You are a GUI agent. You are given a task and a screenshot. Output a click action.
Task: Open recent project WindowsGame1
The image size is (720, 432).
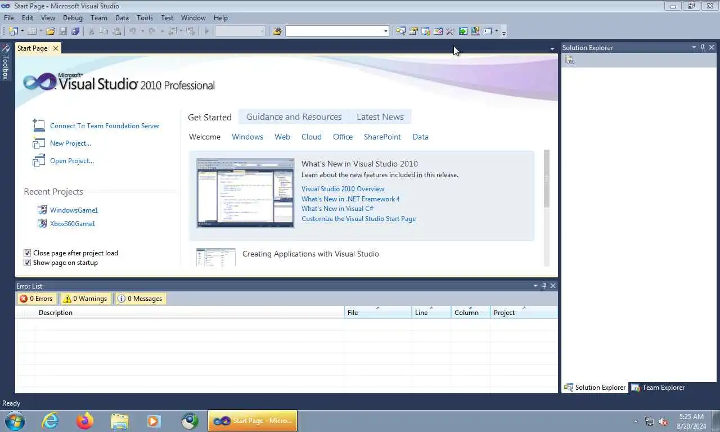[x=74, y=210]
